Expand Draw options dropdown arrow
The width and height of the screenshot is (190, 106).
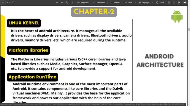[135, 3]
